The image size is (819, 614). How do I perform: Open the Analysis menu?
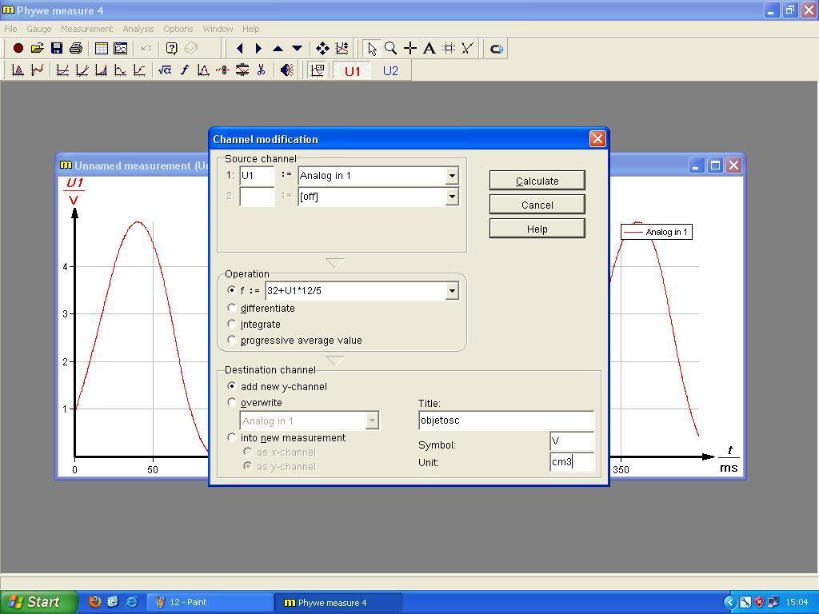point(138,29)
